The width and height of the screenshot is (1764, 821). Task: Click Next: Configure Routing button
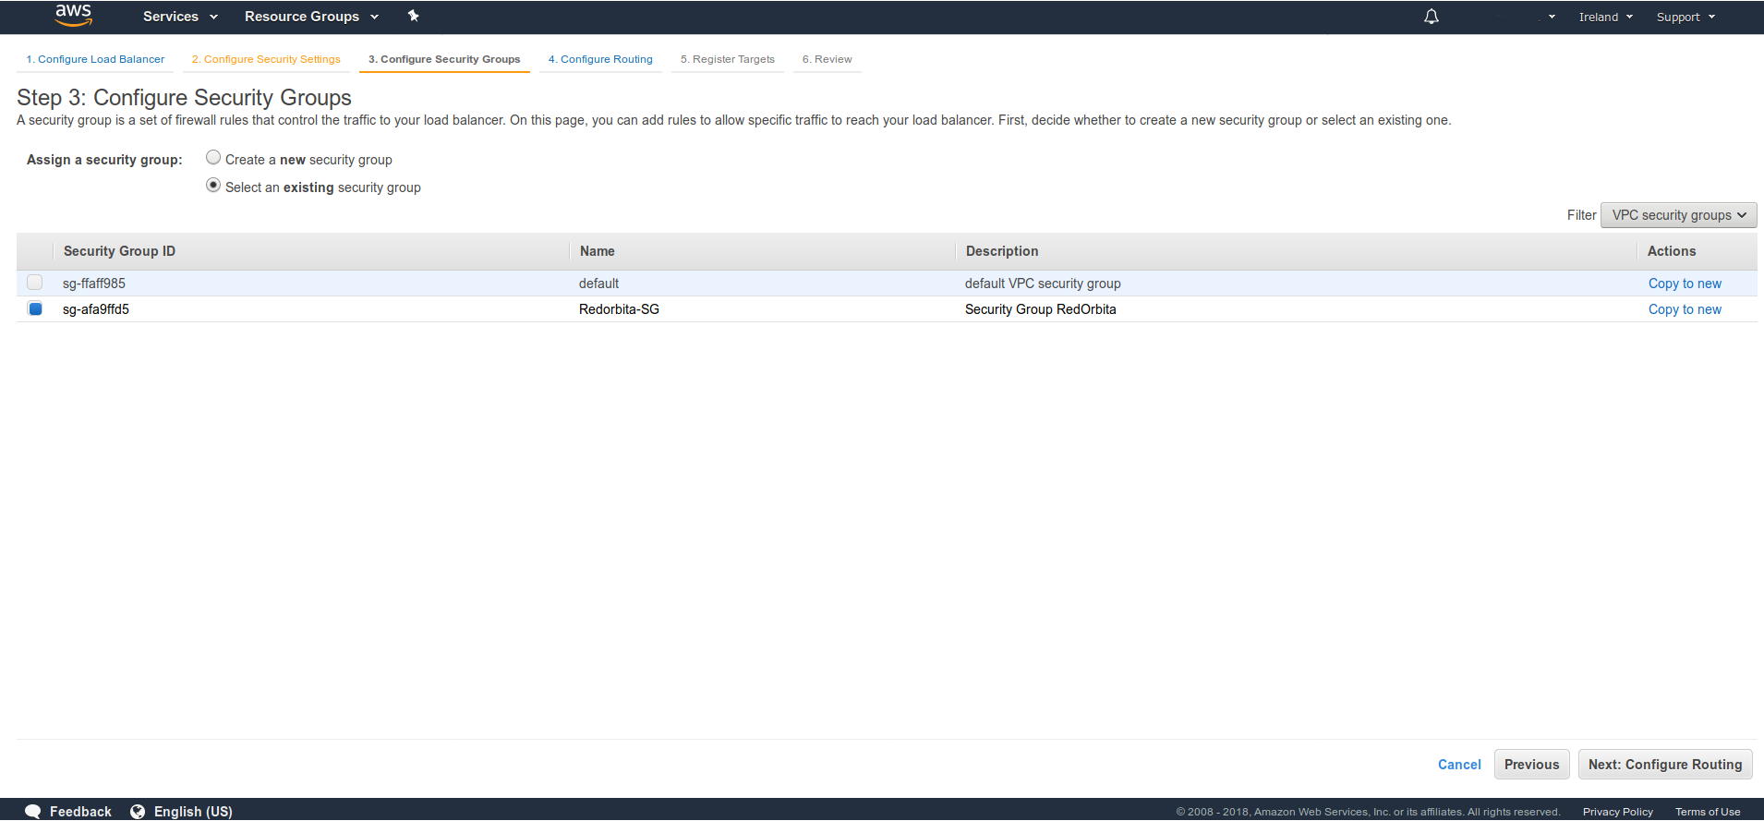click(x=1664, y=765)
